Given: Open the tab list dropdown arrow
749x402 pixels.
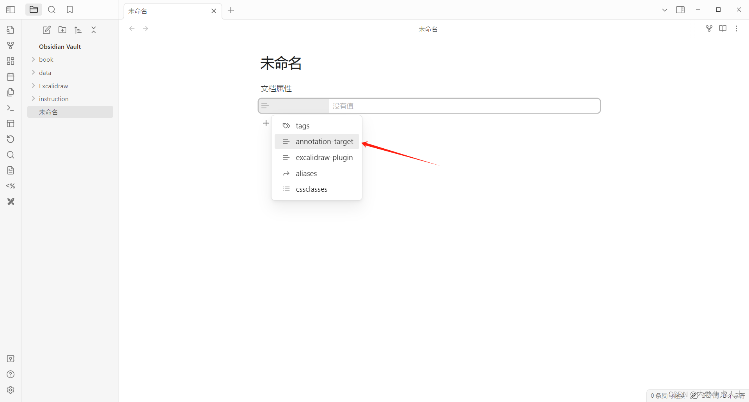Looking at the screenshot, I should [x=664, y=9].
